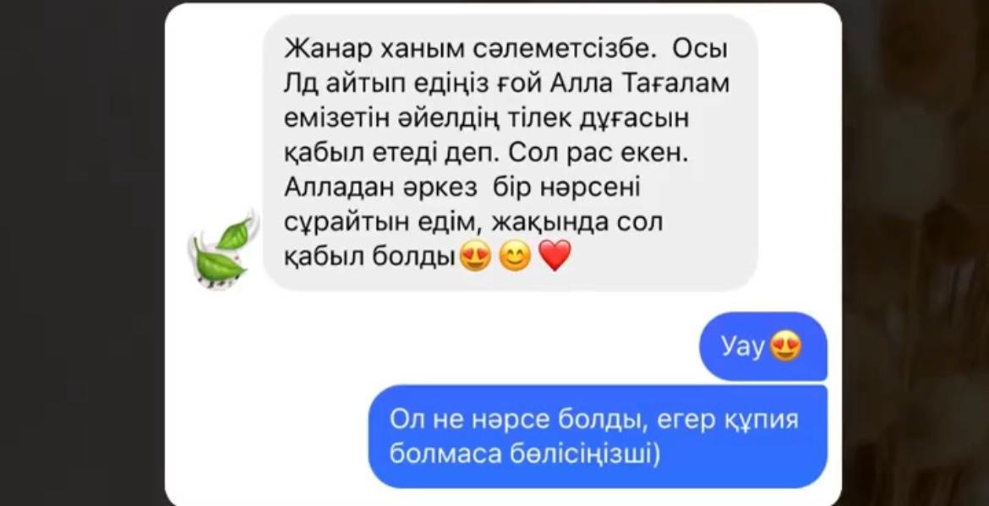Click the heart-eyes emoji in gray message
Image resolution: width=989 pixels, height=506 pixels.
click(x=476, y=257)
